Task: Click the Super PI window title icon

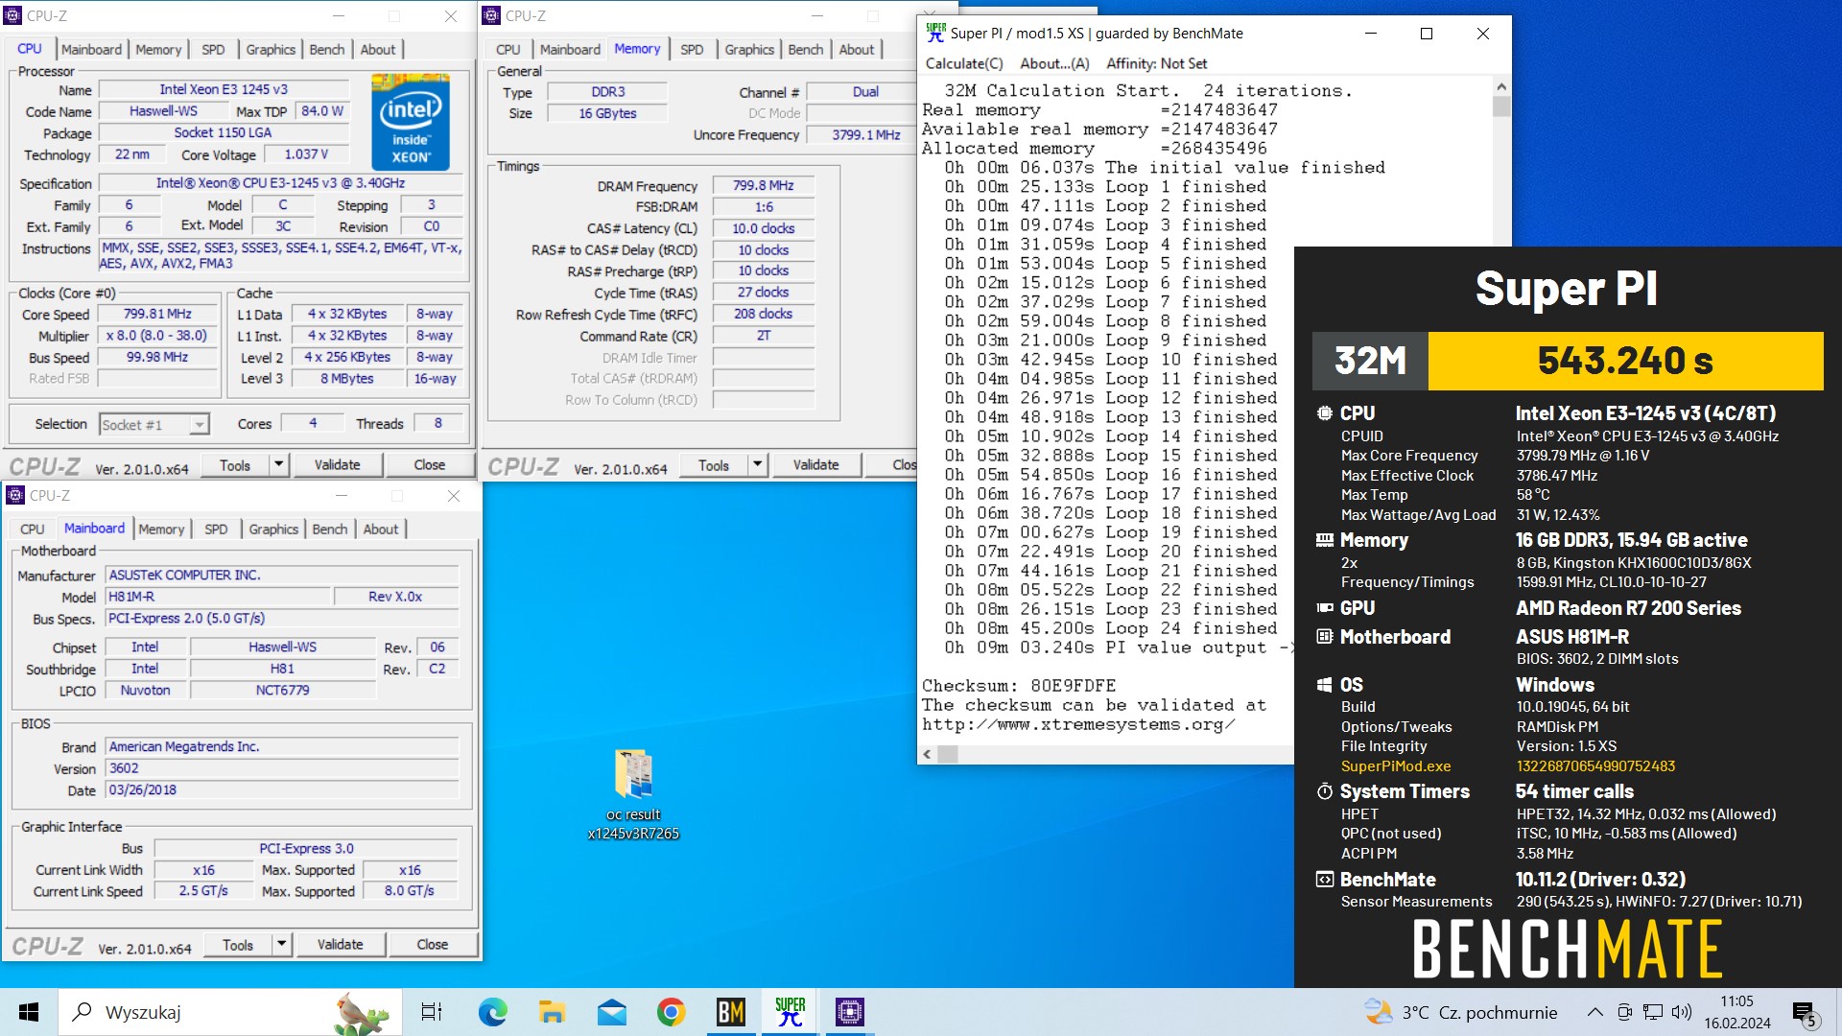Action: 935,33
